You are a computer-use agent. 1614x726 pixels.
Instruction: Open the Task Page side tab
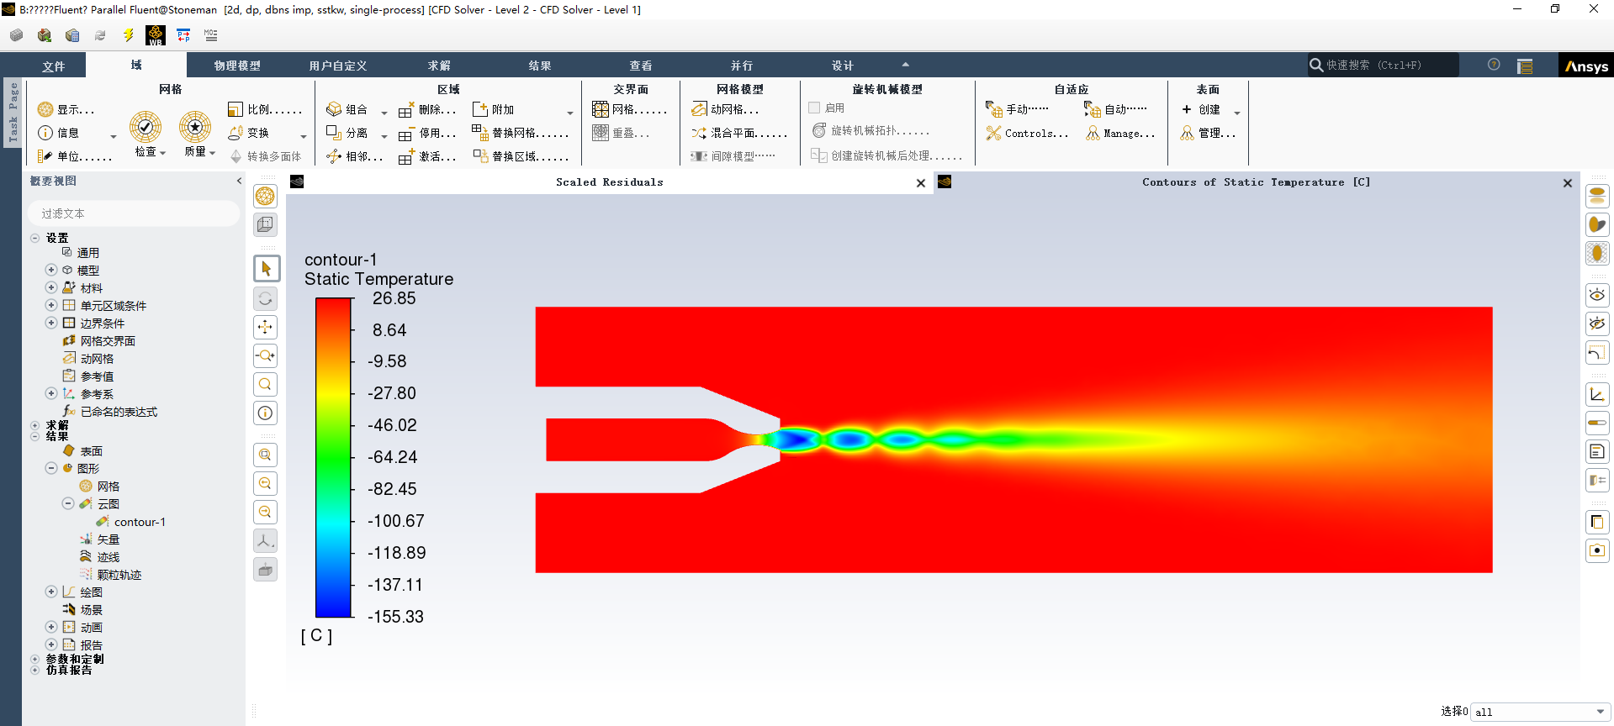pos(13,113)
